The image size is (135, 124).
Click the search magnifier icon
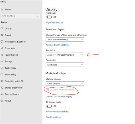[x=38, y=16]
